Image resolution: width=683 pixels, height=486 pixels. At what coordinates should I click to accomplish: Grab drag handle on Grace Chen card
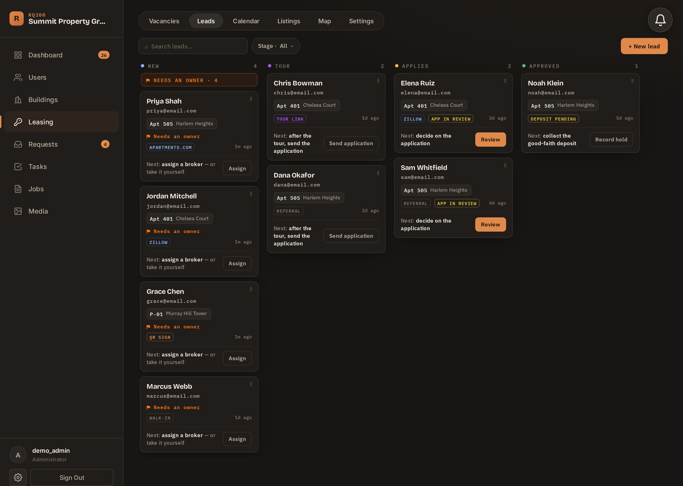251,289
